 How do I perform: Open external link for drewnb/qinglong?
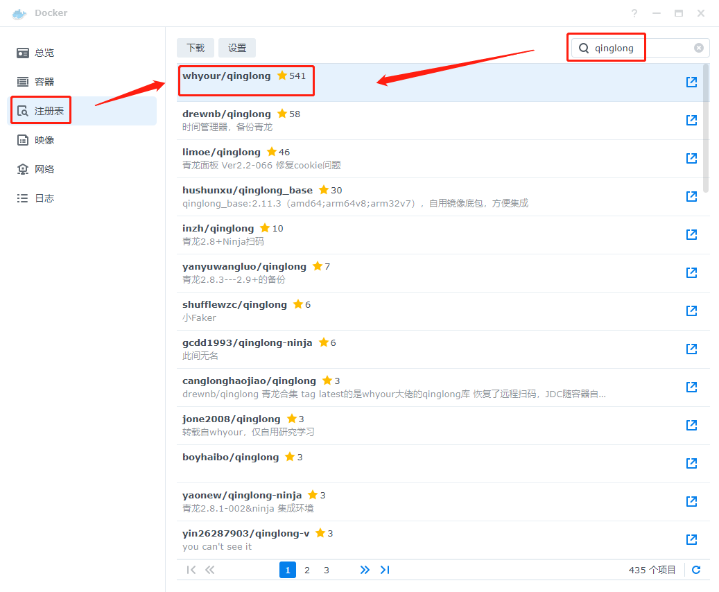(x=691, y=121)
